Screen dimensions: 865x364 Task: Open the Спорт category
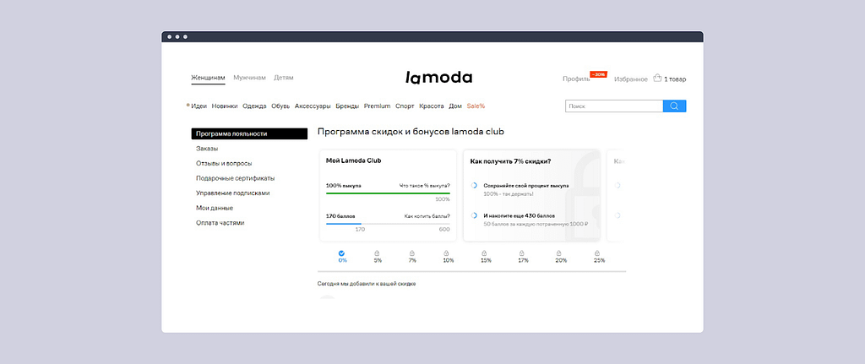tap(405, 106)
